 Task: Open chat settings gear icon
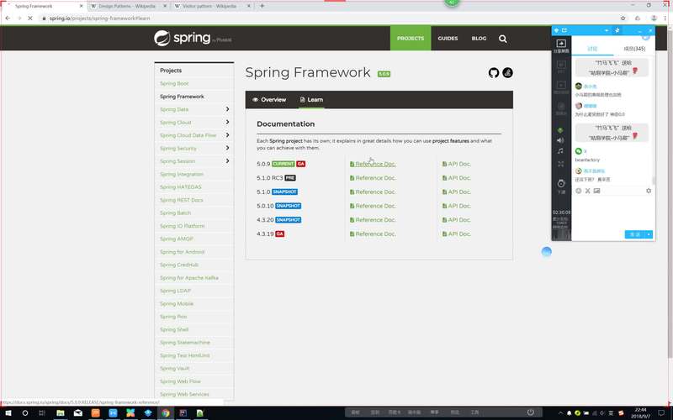649,191
